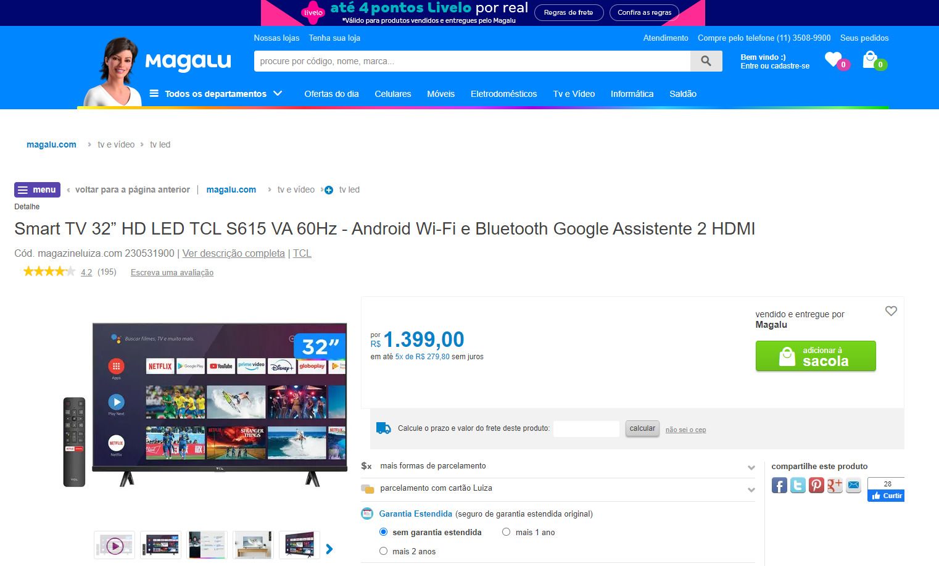
Task: Select the fifth product thumbnail
Action: point(299,546)
